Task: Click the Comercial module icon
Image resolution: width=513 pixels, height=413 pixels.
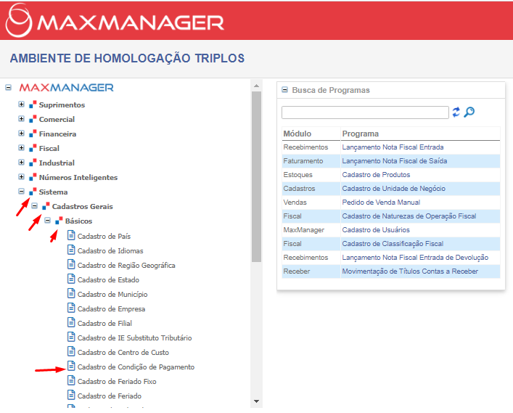Action: [33, 119]
